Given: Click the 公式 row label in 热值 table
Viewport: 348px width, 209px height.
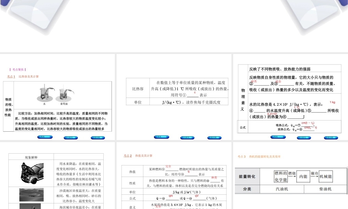Looking at the screenshot, I should pyautogui.click(x=132, y=198).
